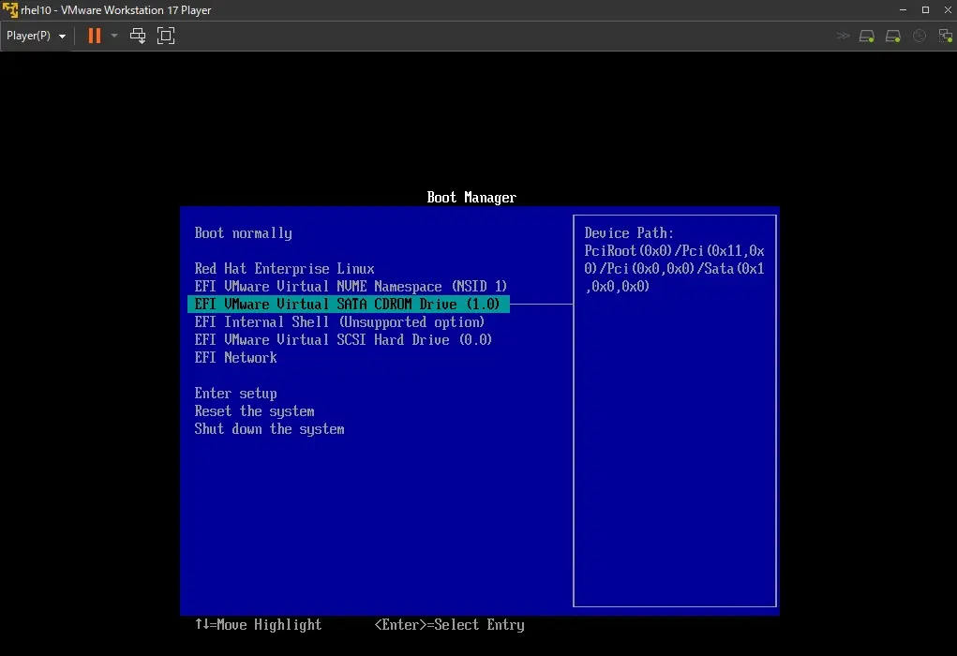
Task: Select the Boot normally entry
Action: [243, 232]
